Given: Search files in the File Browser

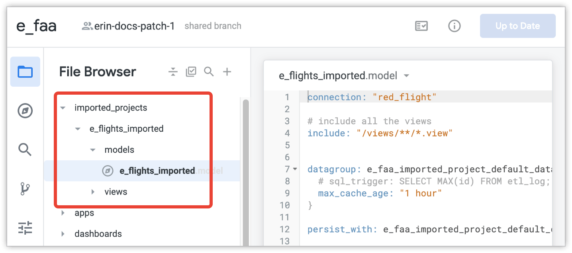Looking at the screenshot, I should 209,72.
